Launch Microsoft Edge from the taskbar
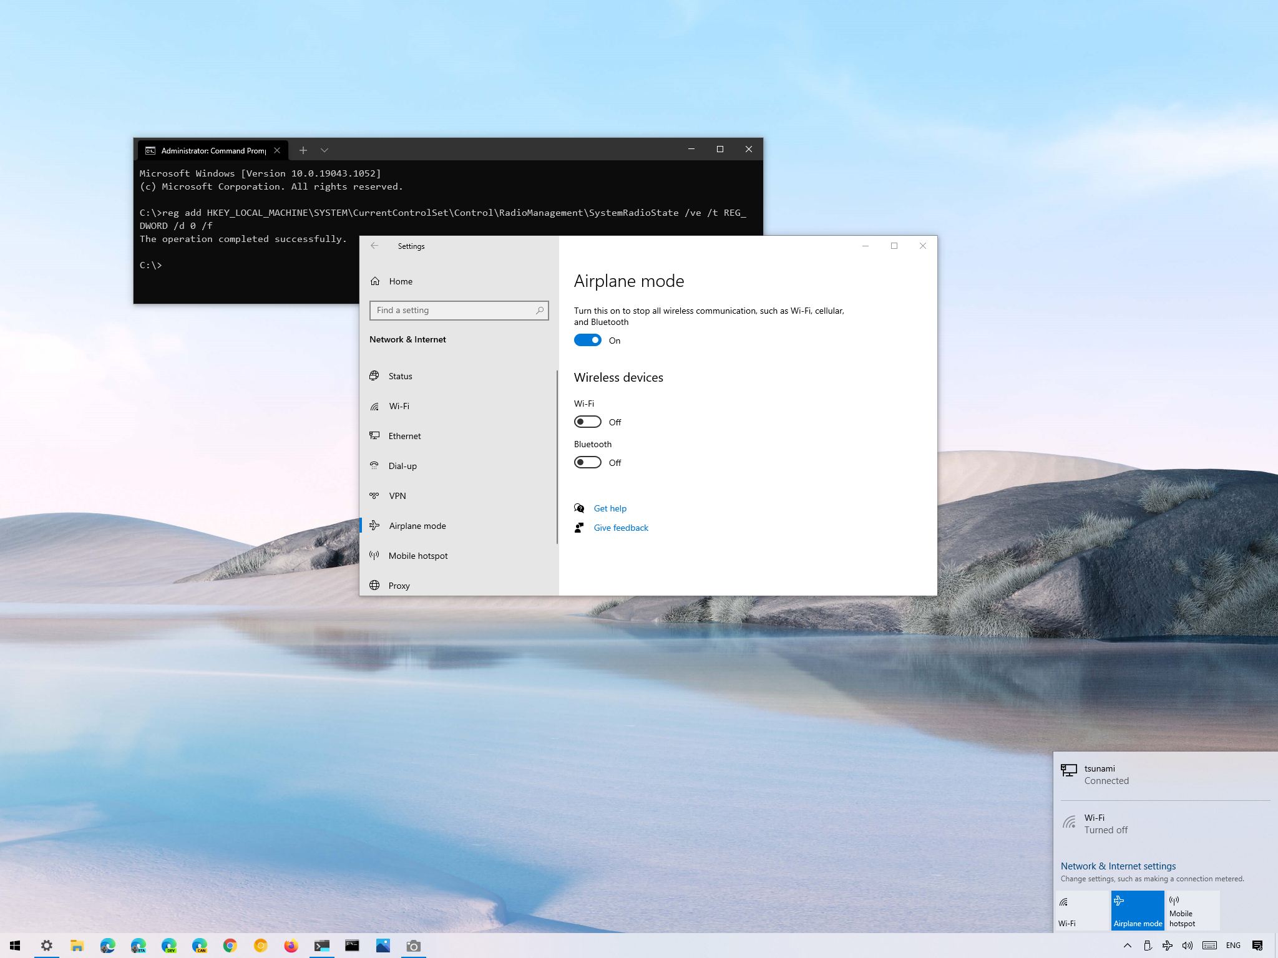Viewport: 1278px width, 958px height. pos(107,946)
